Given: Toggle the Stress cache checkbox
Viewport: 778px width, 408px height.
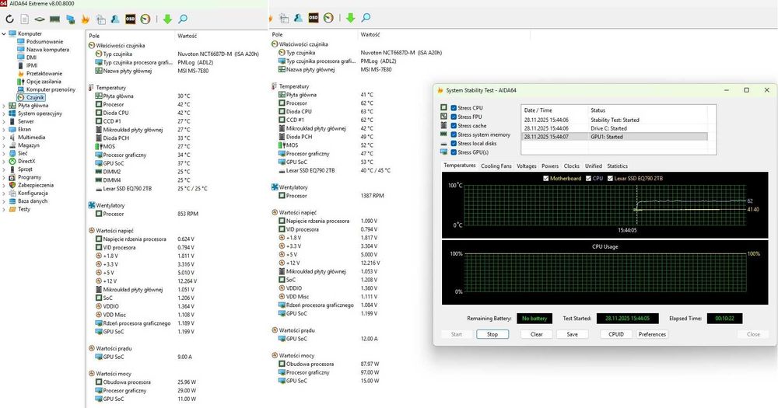Looking at the screenshot, I should [454, 125].
